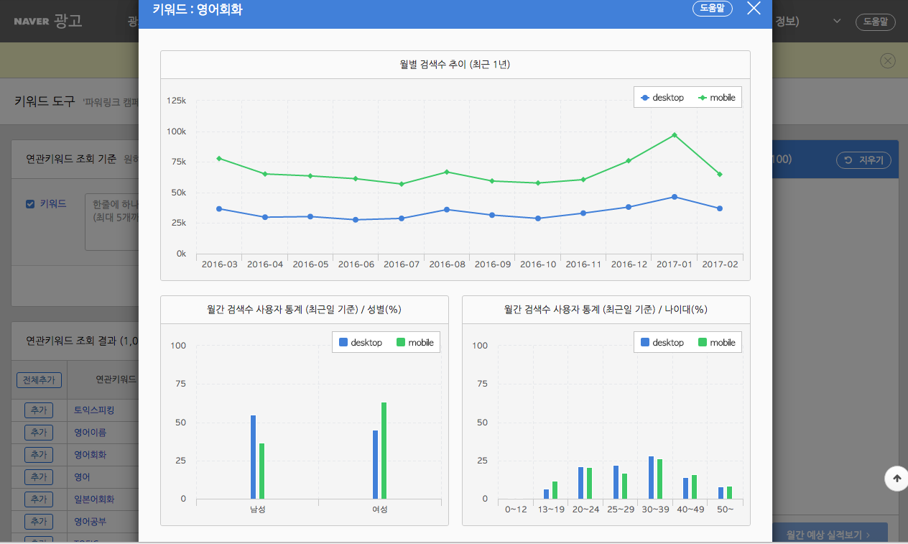This screenshot has height=544, width=908.
Task: Open 월간 예상 실적보기 panel
Action: (829, 535)
